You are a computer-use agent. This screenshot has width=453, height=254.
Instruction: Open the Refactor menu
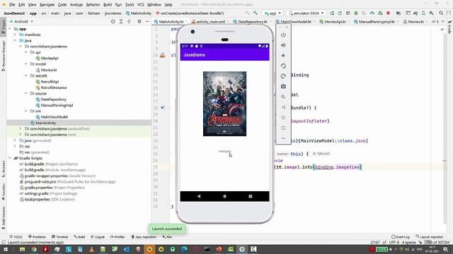(93, 5)
